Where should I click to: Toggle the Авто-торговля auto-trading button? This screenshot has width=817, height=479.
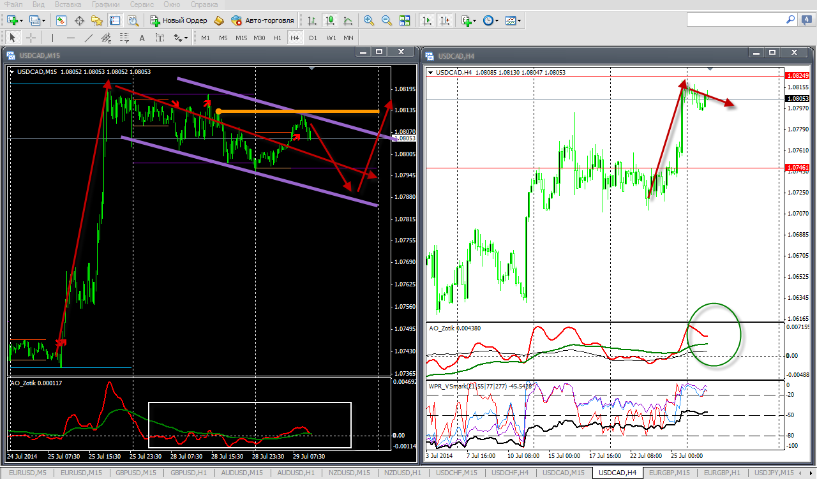(262, 20)
